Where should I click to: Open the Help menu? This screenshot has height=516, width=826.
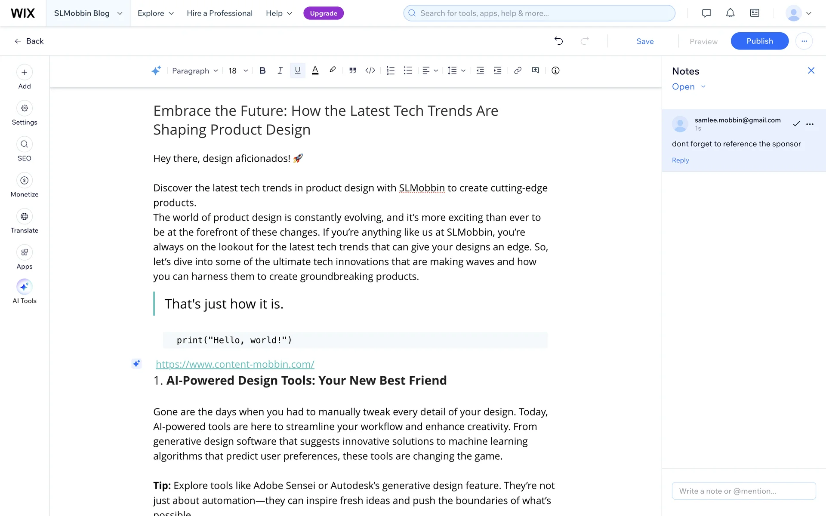coord(279,13)
